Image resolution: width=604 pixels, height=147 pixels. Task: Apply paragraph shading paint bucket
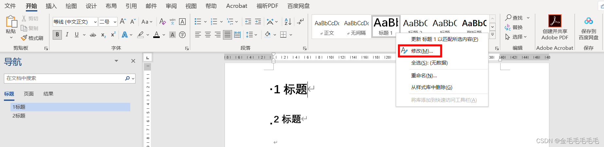[268, 35]
